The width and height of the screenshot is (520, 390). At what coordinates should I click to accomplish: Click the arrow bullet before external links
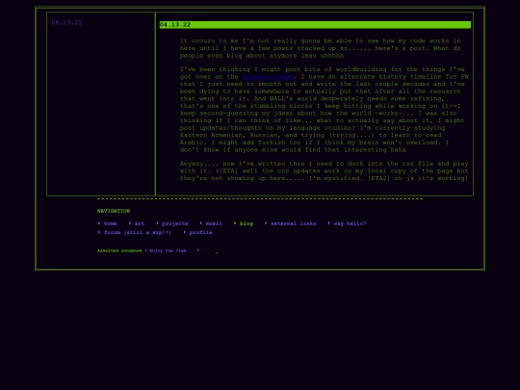266,223
